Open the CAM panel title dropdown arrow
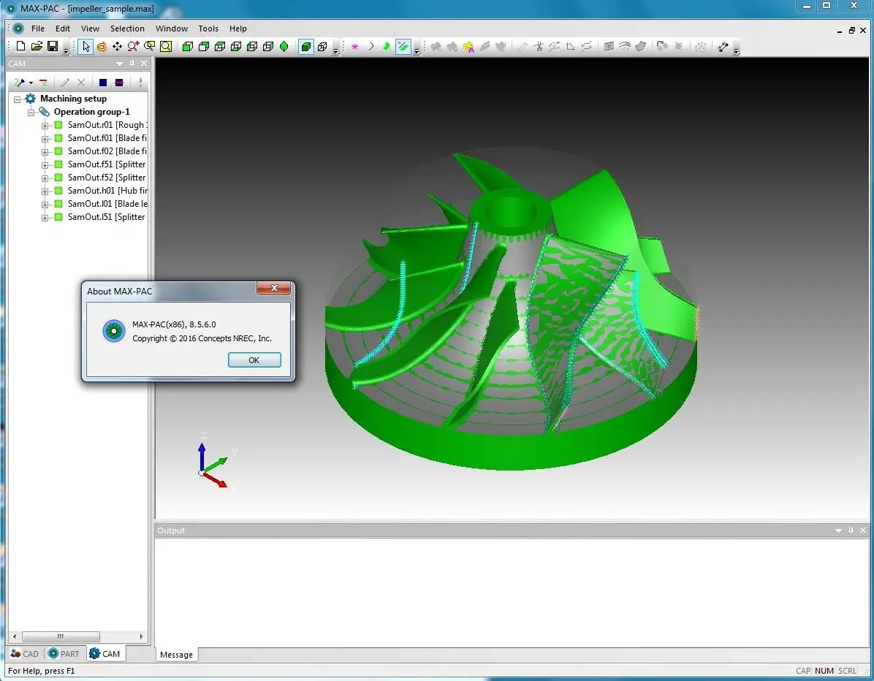874x681 pixels. click(x=119, y=64)
